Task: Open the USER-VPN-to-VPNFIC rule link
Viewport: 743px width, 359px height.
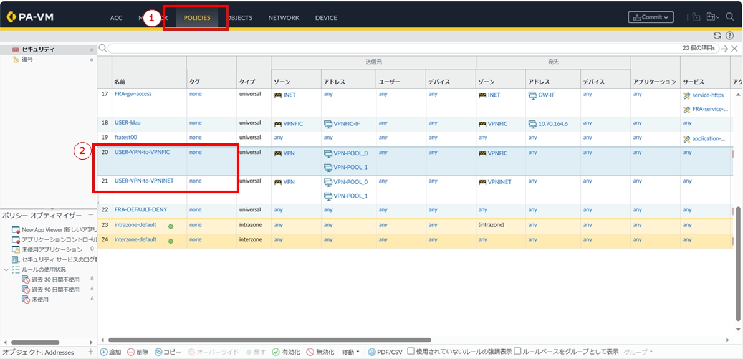Action: (x=142, y=152)
